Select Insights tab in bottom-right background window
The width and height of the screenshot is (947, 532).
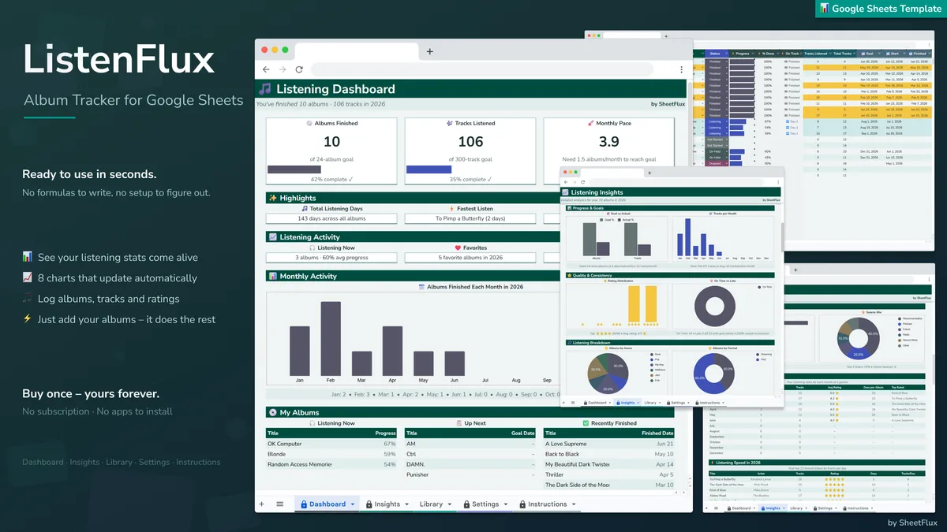771,508
